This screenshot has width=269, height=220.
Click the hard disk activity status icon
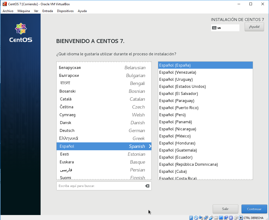coord(191,218)
